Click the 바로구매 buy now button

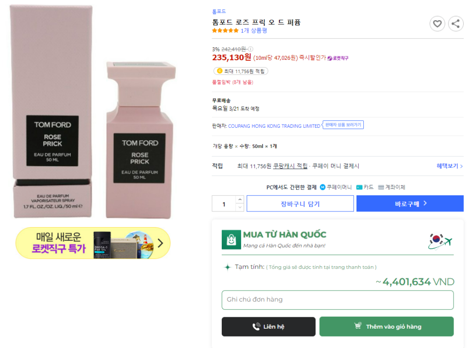410,204
